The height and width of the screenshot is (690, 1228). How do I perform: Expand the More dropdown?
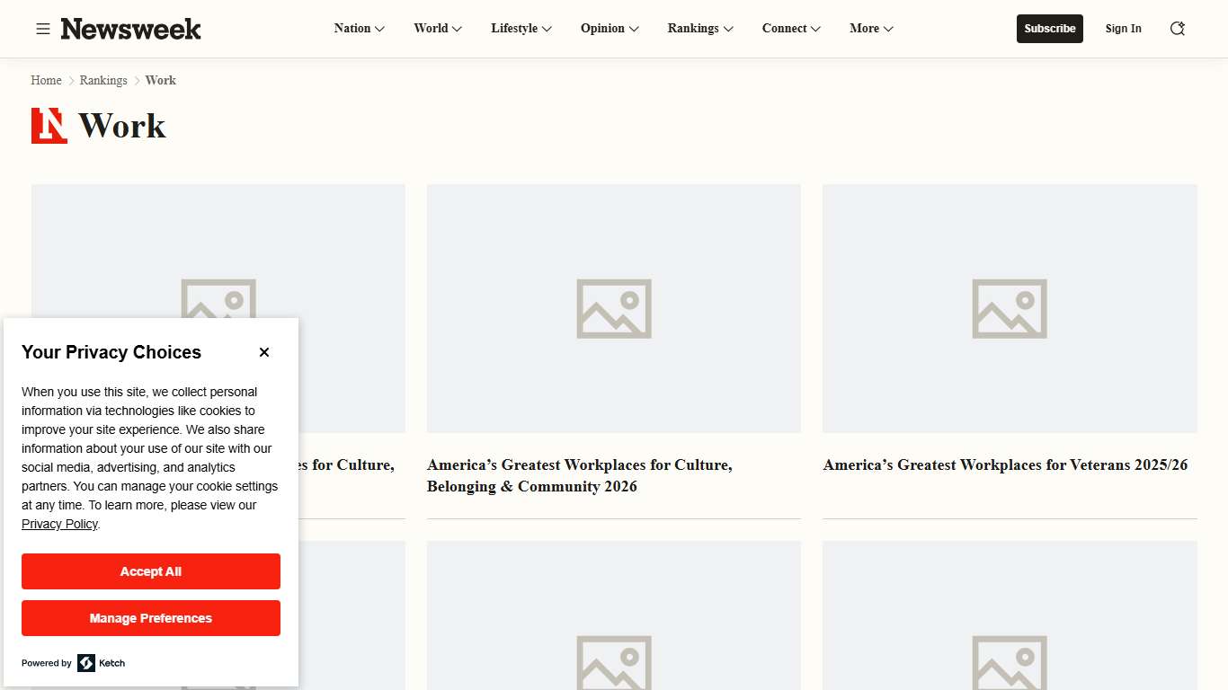(871, 29)
